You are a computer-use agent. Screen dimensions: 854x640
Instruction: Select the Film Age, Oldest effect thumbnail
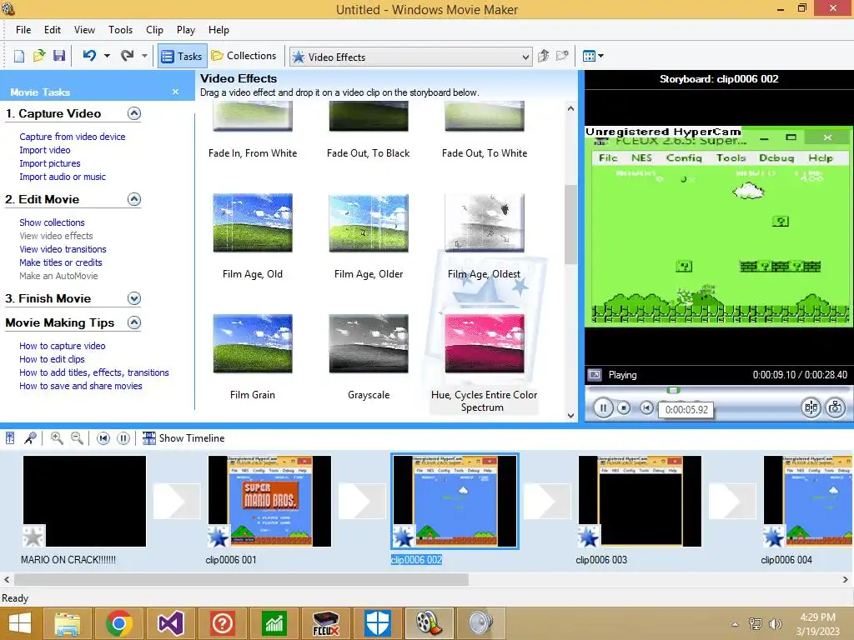click(x=485, y=223)
